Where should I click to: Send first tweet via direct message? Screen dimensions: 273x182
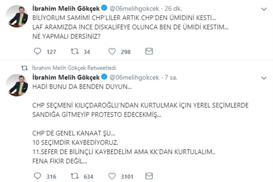click(x=149, y=51)
